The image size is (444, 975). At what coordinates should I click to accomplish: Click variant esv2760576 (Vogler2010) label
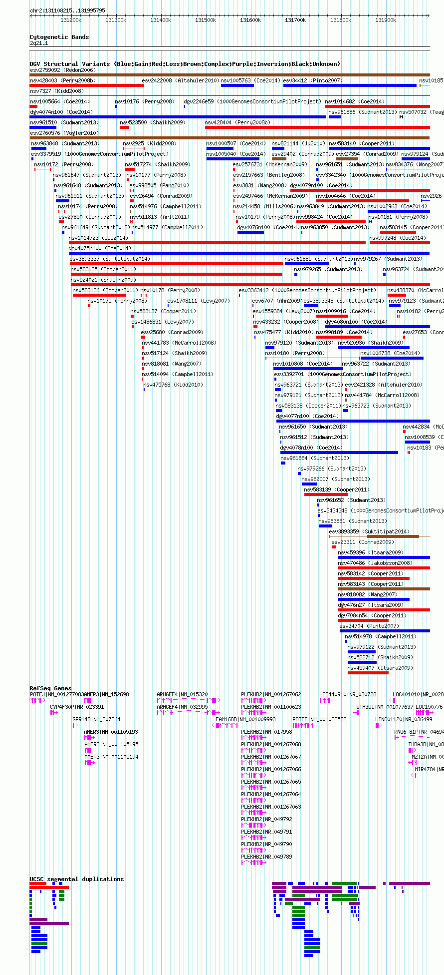click(x=64, y=133)
